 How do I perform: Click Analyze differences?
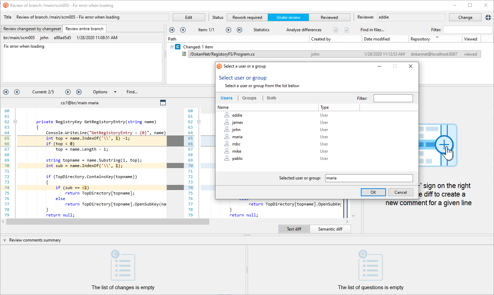[x=304, y=30]
